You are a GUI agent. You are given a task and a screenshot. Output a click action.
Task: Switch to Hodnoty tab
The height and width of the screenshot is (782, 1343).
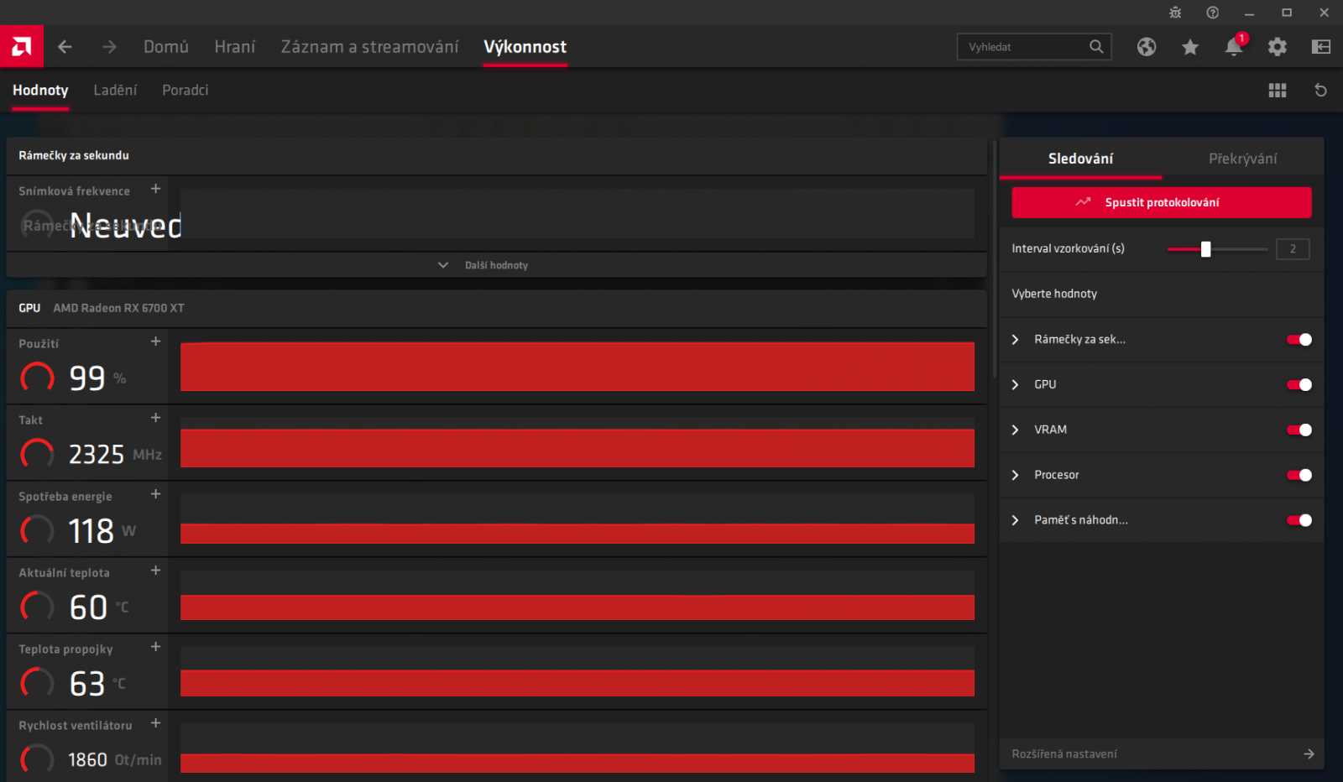click(40, 91)
